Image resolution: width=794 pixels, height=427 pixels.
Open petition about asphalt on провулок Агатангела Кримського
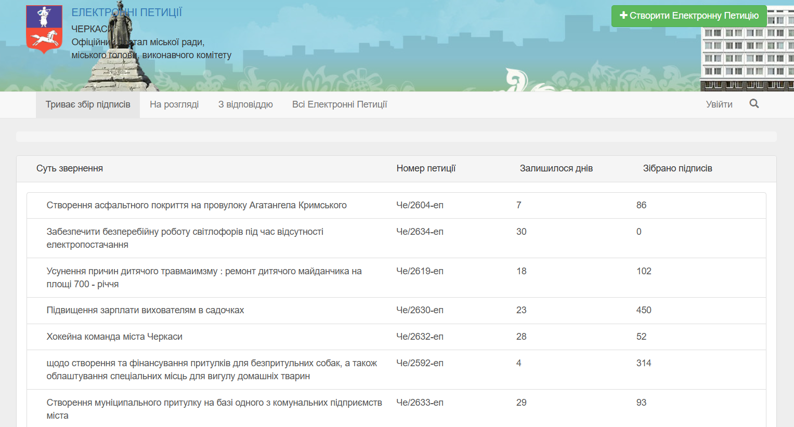(x=197, y=205)
